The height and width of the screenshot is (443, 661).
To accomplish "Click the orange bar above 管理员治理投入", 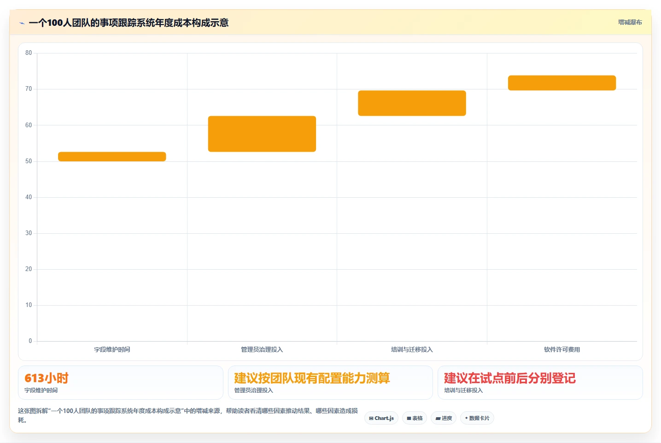I will 262,134.
